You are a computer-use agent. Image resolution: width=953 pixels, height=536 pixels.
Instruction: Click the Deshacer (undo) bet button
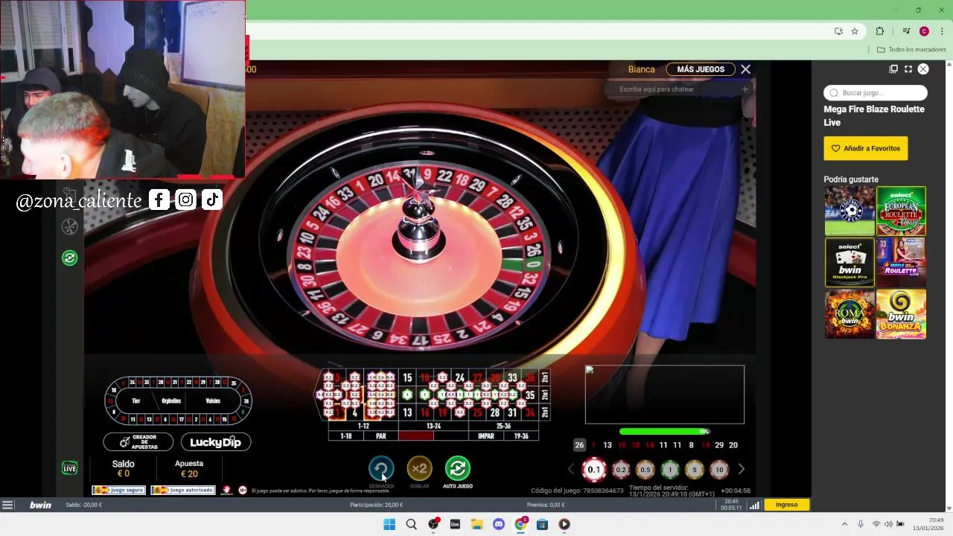(381, 468)
